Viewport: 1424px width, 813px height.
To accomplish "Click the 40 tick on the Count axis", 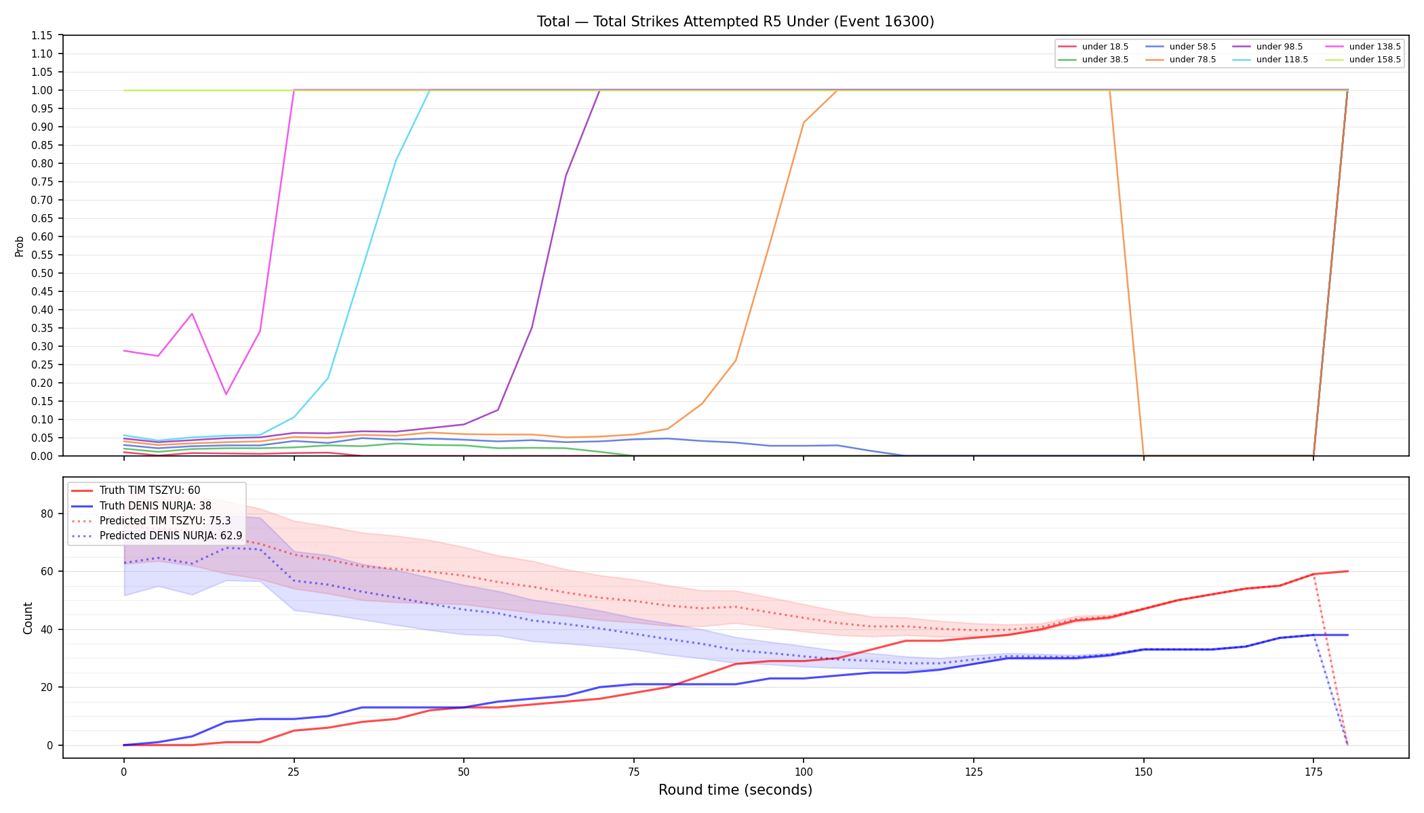I will coord(46,629).
